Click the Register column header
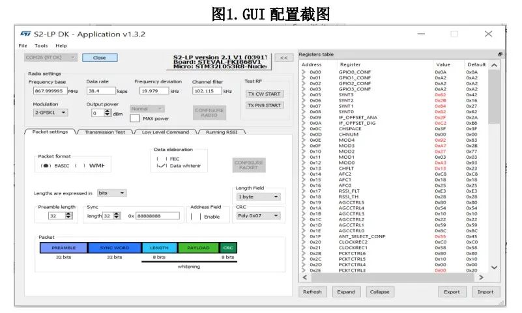This screenshot has height=313, width=522. [350, 64]
